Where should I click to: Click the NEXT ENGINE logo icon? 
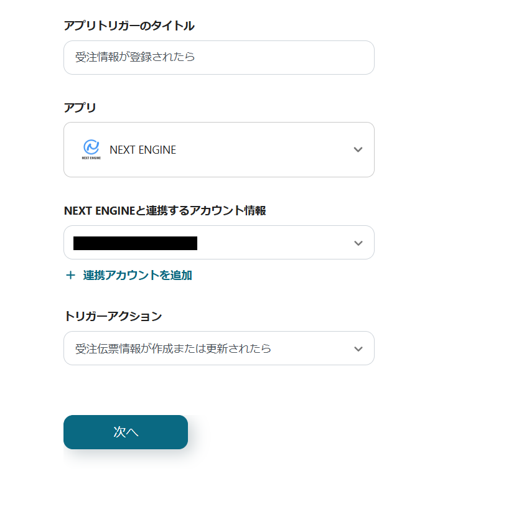91,149
